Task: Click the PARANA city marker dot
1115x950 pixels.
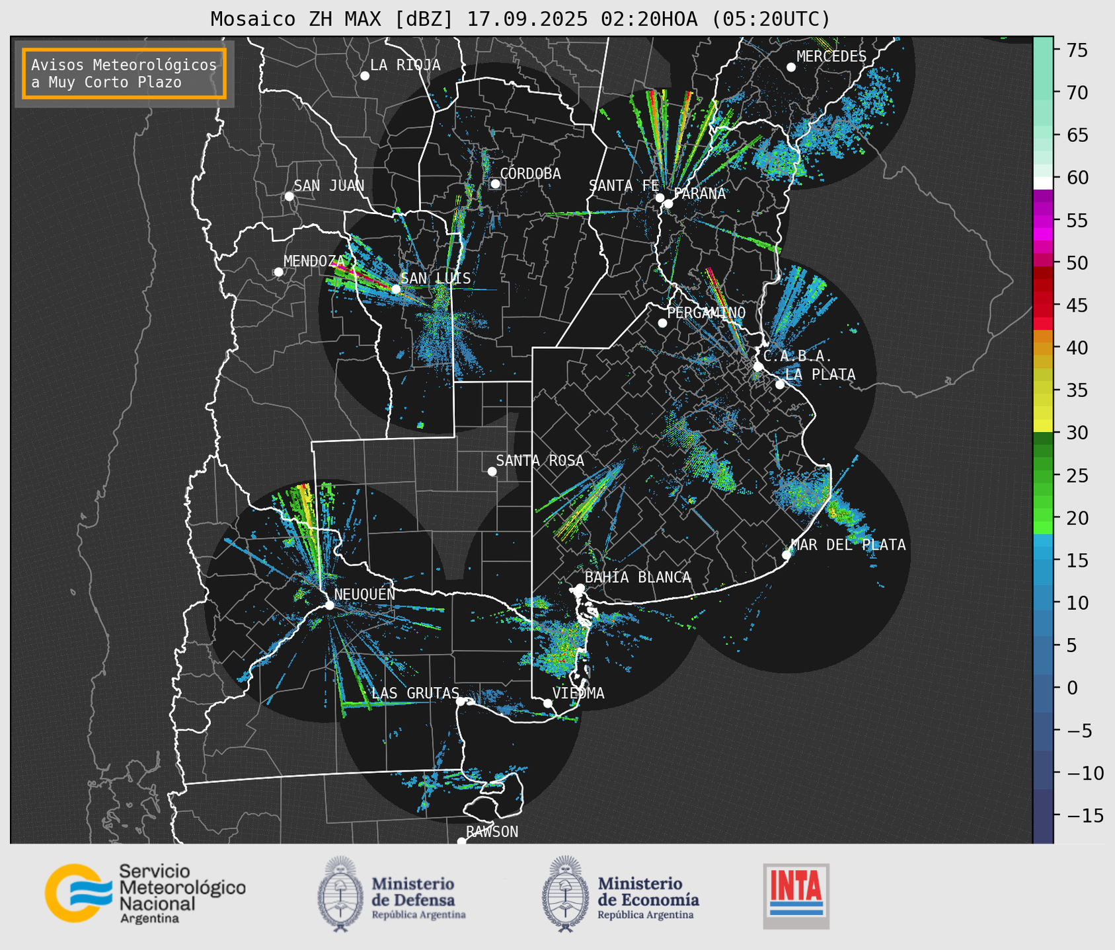Action: click(x=668, y=203)
